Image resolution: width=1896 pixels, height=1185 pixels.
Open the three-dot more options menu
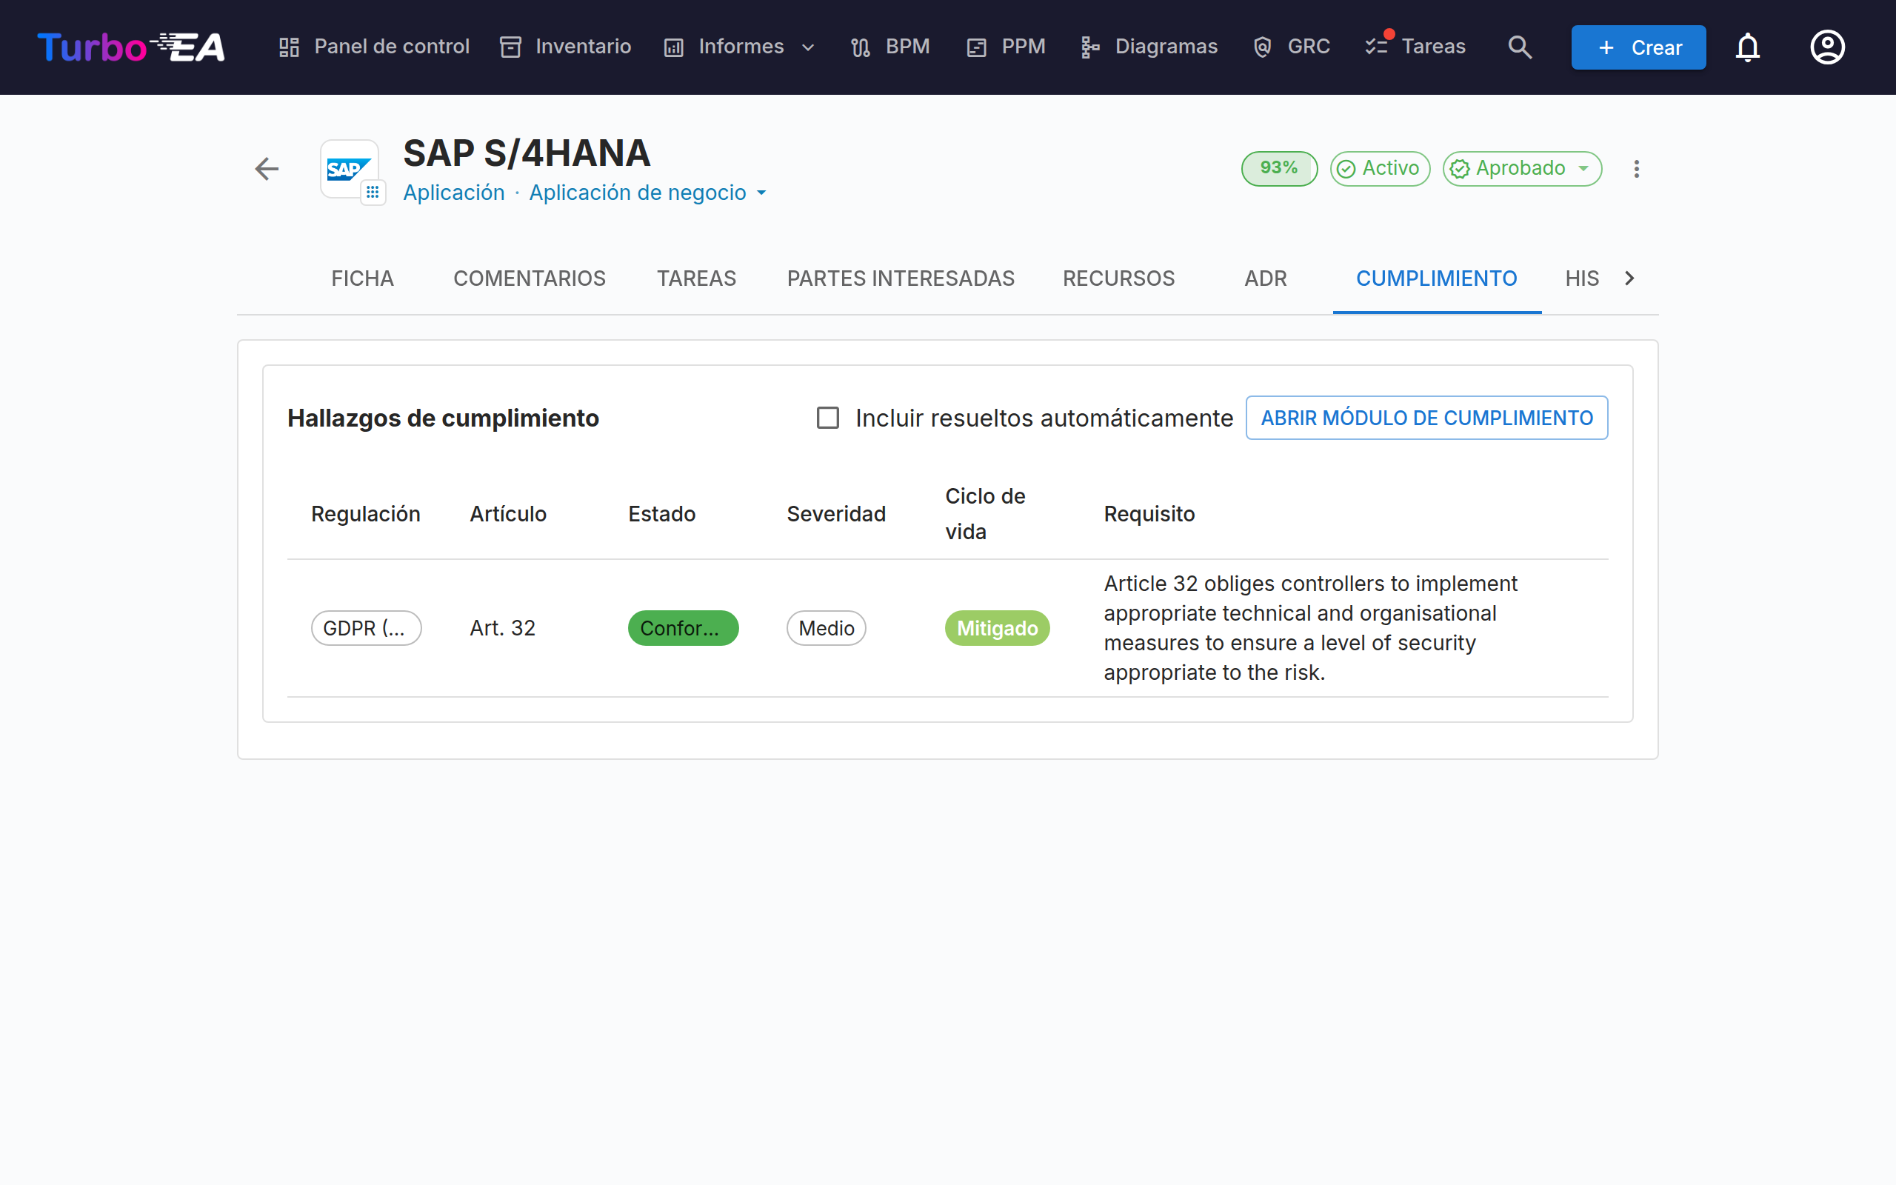point(1636,169)
